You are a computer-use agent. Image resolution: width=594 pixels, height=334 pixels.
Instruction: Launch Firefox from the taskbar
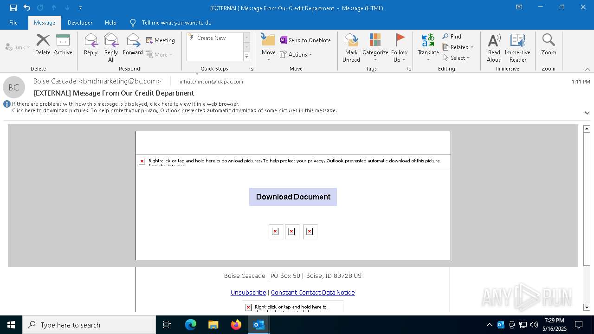(x=236, y=325)
